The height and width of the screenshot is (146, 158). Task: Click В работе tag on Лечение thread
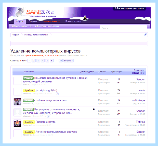coord(29,132)
